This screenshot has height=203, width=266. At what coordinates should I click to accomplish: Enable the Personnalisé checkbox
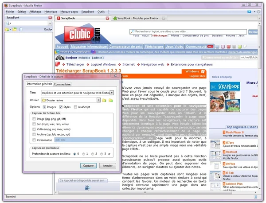[34, 140]
